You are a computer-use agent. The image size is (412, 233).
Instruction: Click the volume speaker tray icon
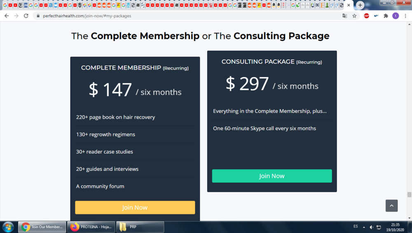tap(371, 227)
